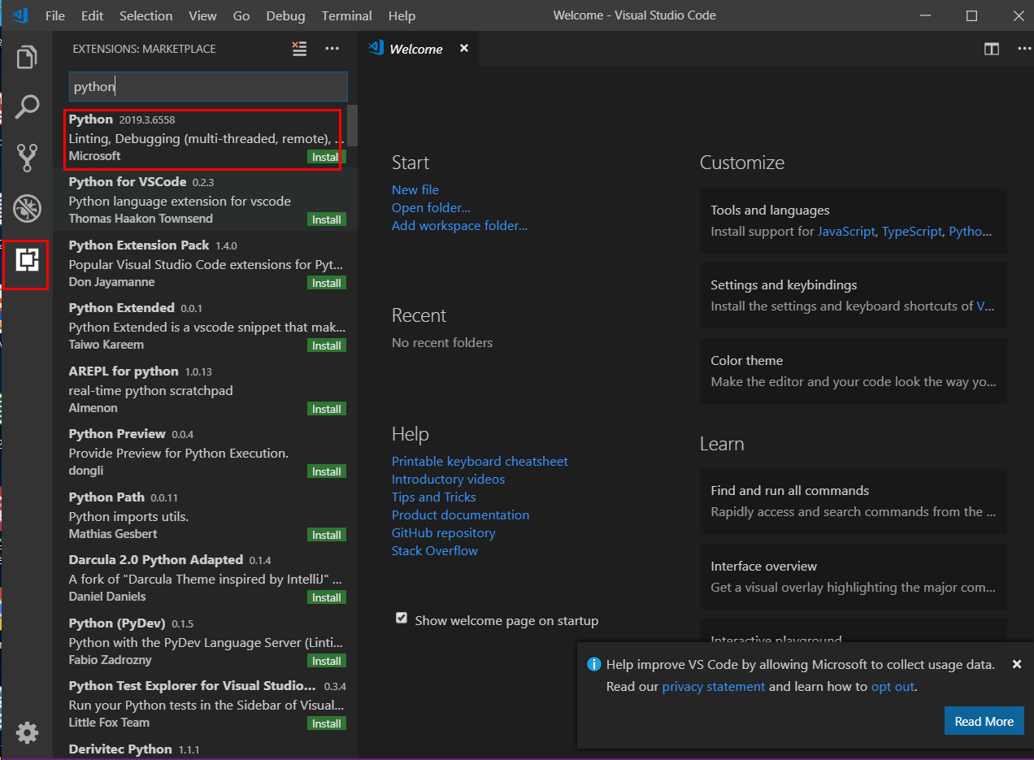Click the opt out link
Image resolution: width=1034 pixels, height=760 pixels.
(893, 686)
